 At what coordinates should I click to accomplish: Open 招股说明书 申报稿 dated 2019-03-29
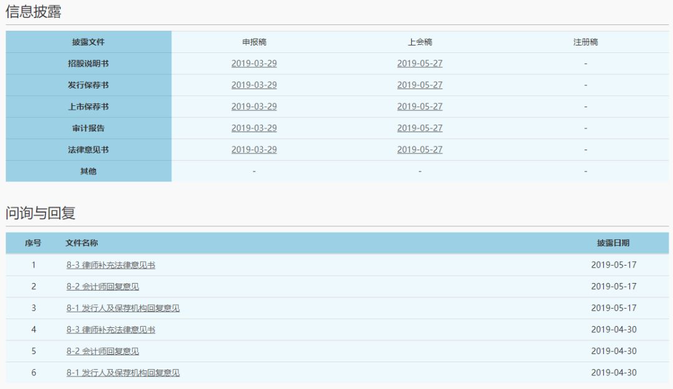tap(254, 64)
